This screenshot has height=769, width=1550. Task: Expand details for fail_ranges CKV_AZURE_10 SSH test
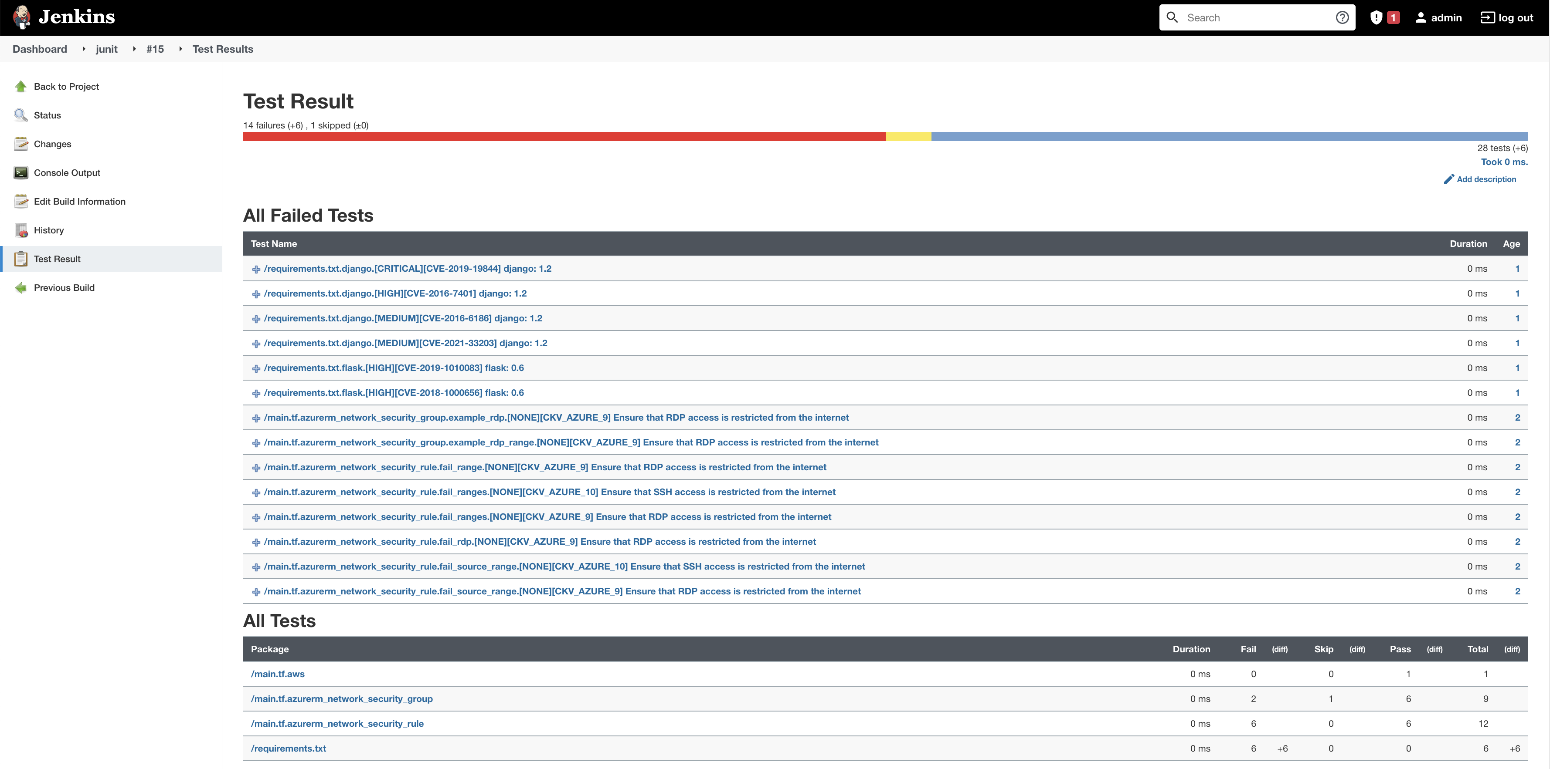click(256, 492)
